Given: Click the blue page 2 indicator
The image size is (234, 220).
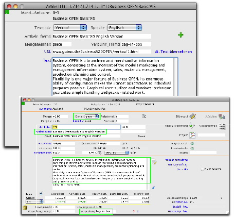Looking at the screenshot, I should click(x=138, y=211).
